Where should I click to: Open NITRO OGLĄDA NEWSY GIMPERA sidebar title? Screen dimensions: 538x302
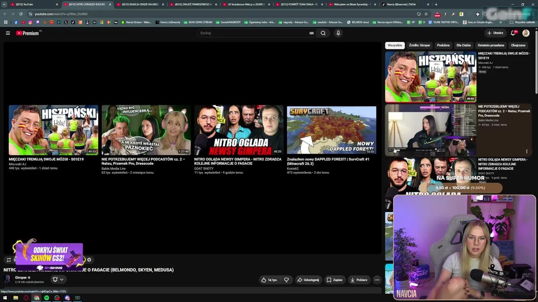tap(503, 164)
